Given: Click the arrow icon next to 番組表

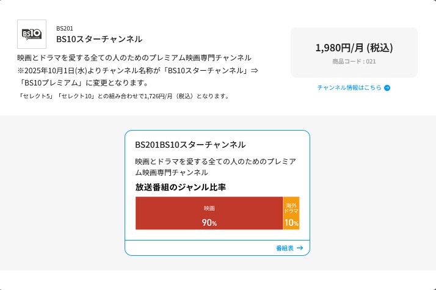Looking at the screenshot, I should tap(300, 248).
